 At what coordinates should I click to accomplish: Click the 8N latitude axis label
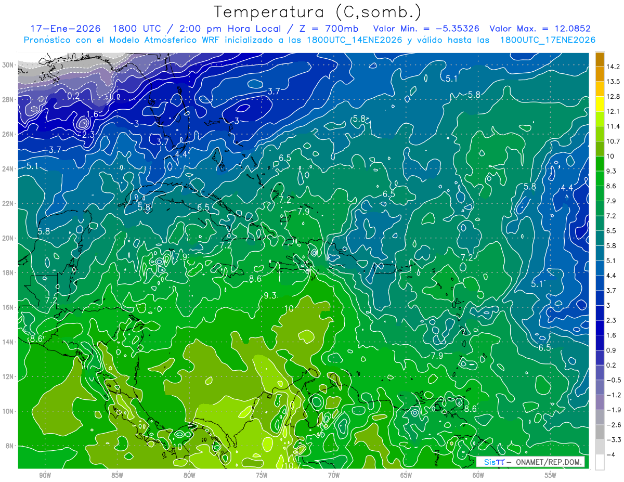tap(10, 446)
